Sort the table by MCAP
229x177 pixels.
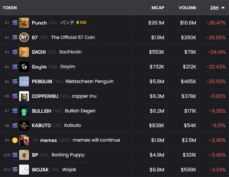pyautogui.click(x=158, y=8)
